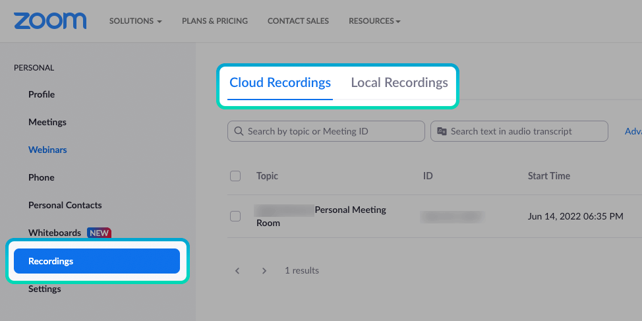Screen dimensions: 642x321
Task: Click the Jun 14, 2022 06:35 PM start time
Action: tap(575, 216)
